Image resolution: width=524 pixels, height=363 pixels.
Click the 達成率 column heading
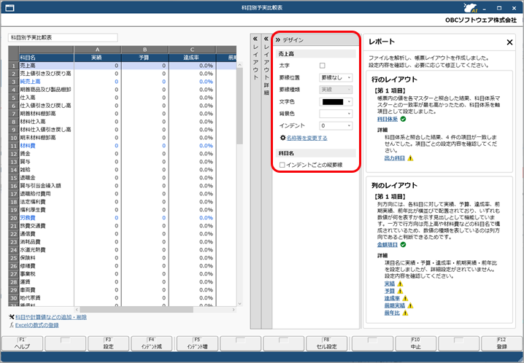(x=192, y=58)
